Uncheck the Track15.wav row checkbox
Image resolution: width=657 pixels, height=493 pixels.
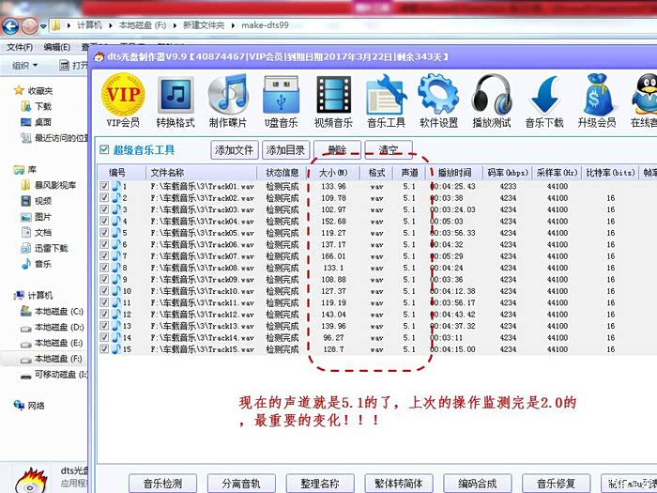[104, 349]
